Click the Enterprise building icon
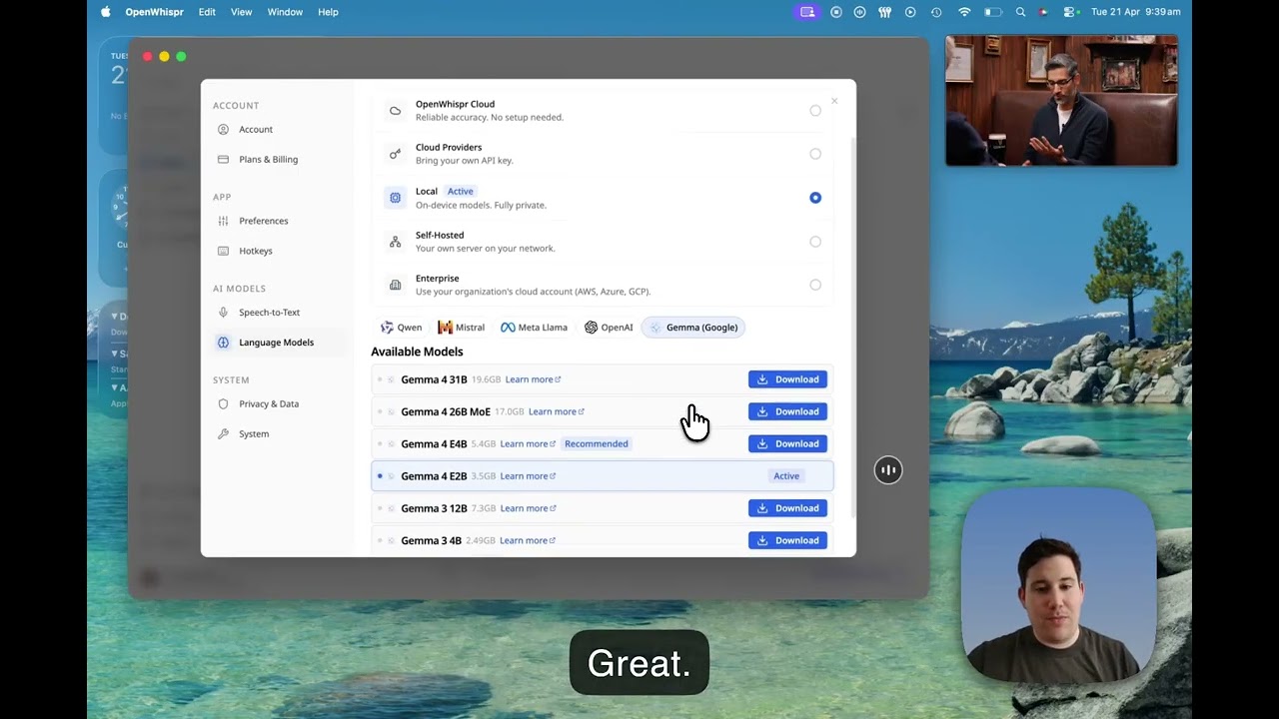 [395, 285]
